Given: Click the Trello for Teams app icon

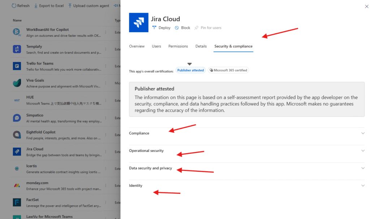Looking at the screenshot, I should pyautogui.click(x=17, y=66).
